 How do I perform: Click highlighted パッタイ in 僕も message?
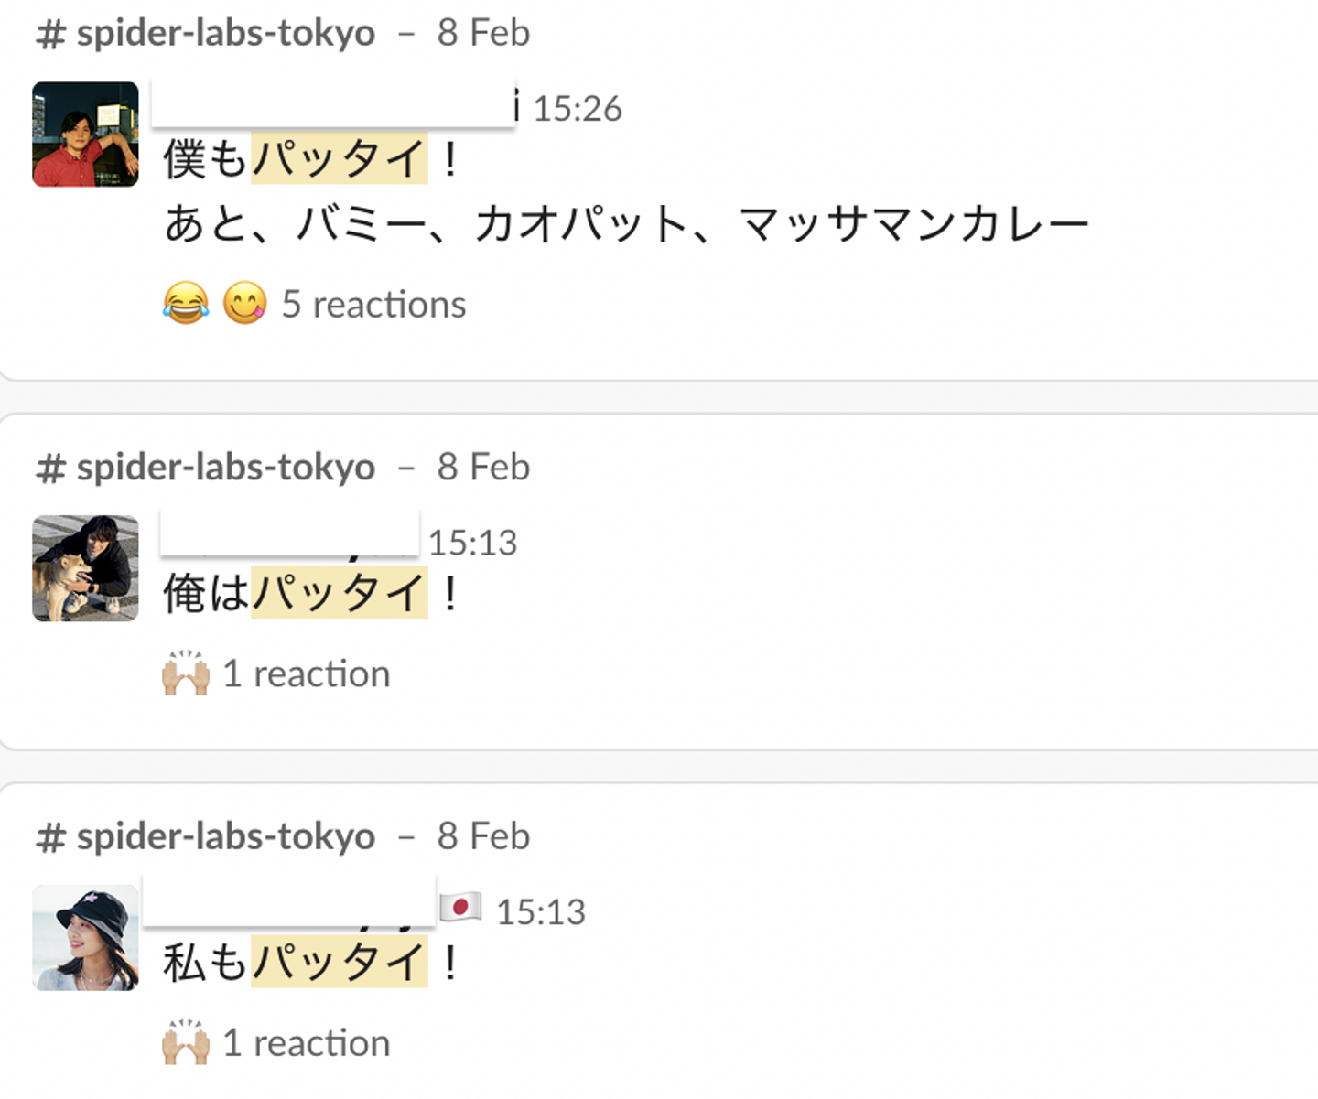click(x=340, y=159)
